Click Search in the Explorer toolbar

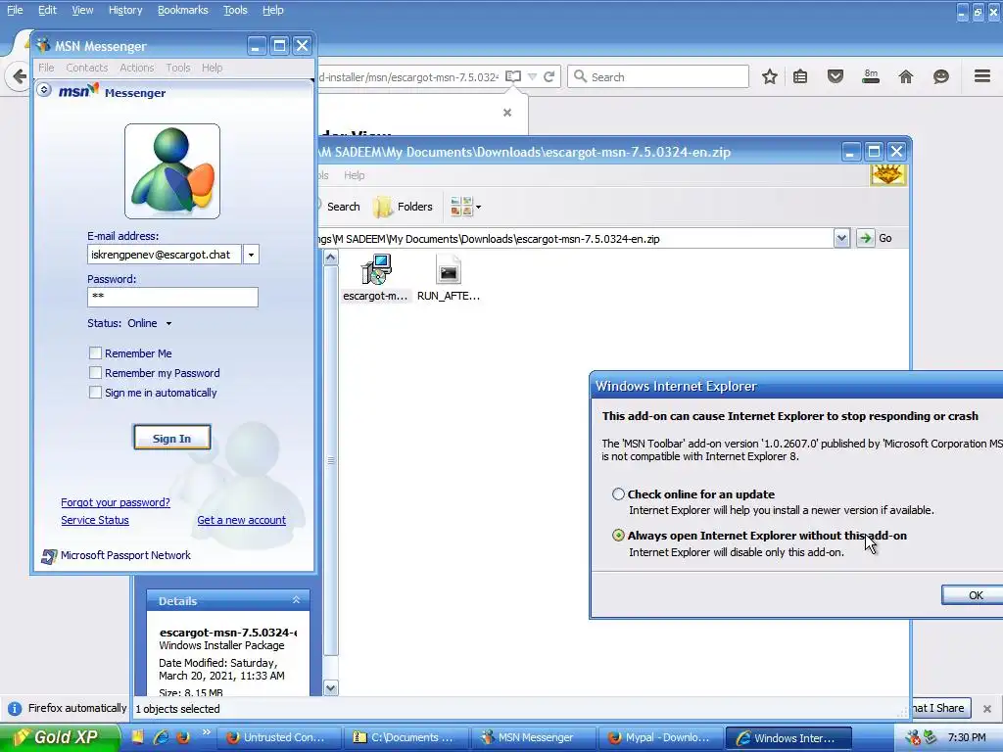coord(339,207)
